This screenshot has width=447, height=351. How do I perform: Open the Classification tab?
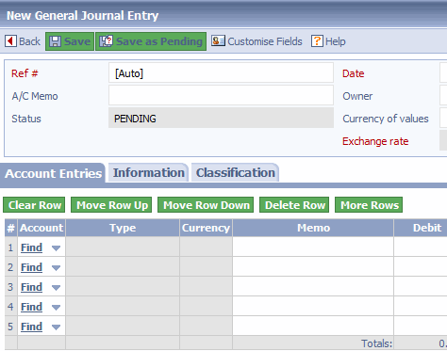point(235,172)
